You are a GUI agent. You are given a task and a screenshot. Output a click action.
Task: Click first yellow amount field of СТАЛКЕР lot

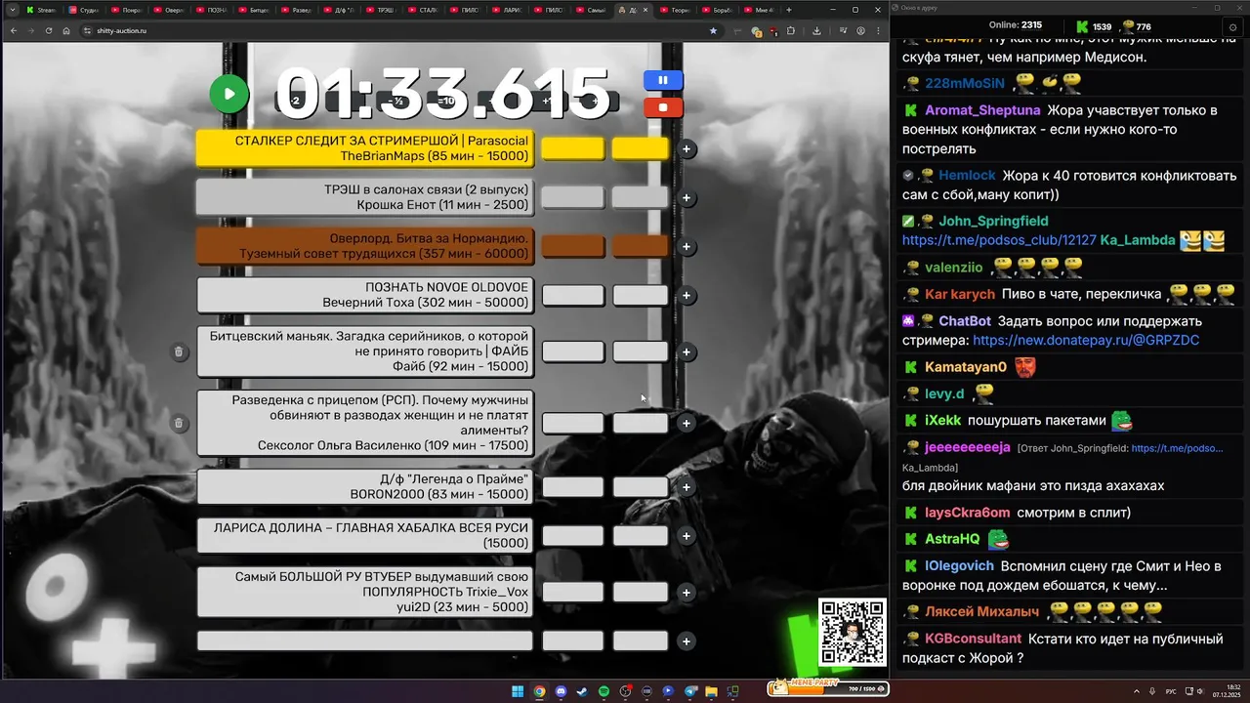pos(573,148)
